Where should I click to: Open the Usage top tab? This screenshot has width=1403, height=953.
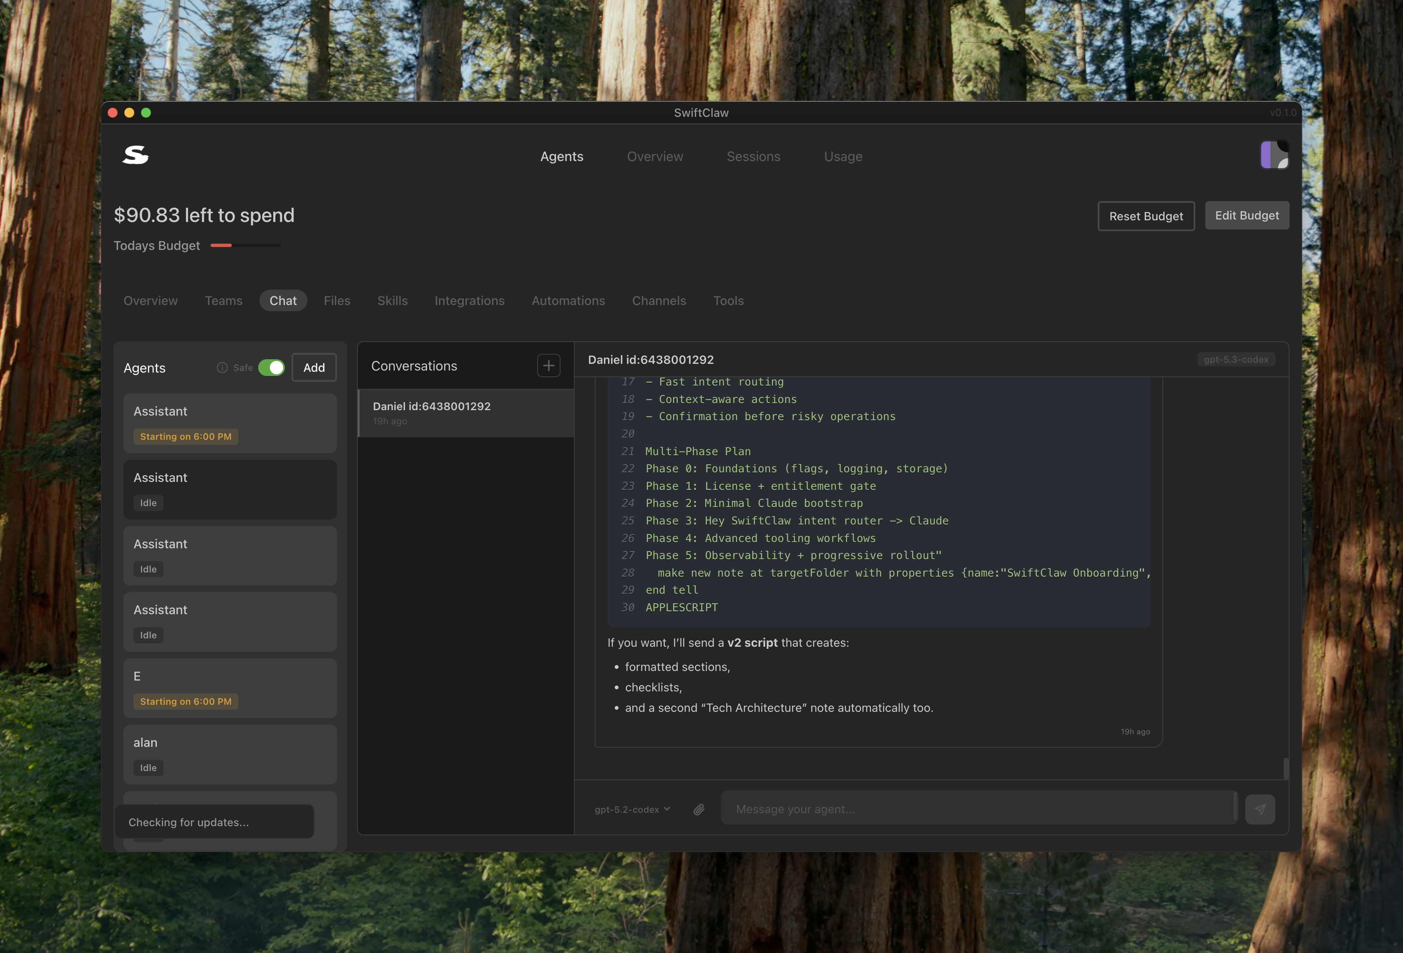coord(843,156)
